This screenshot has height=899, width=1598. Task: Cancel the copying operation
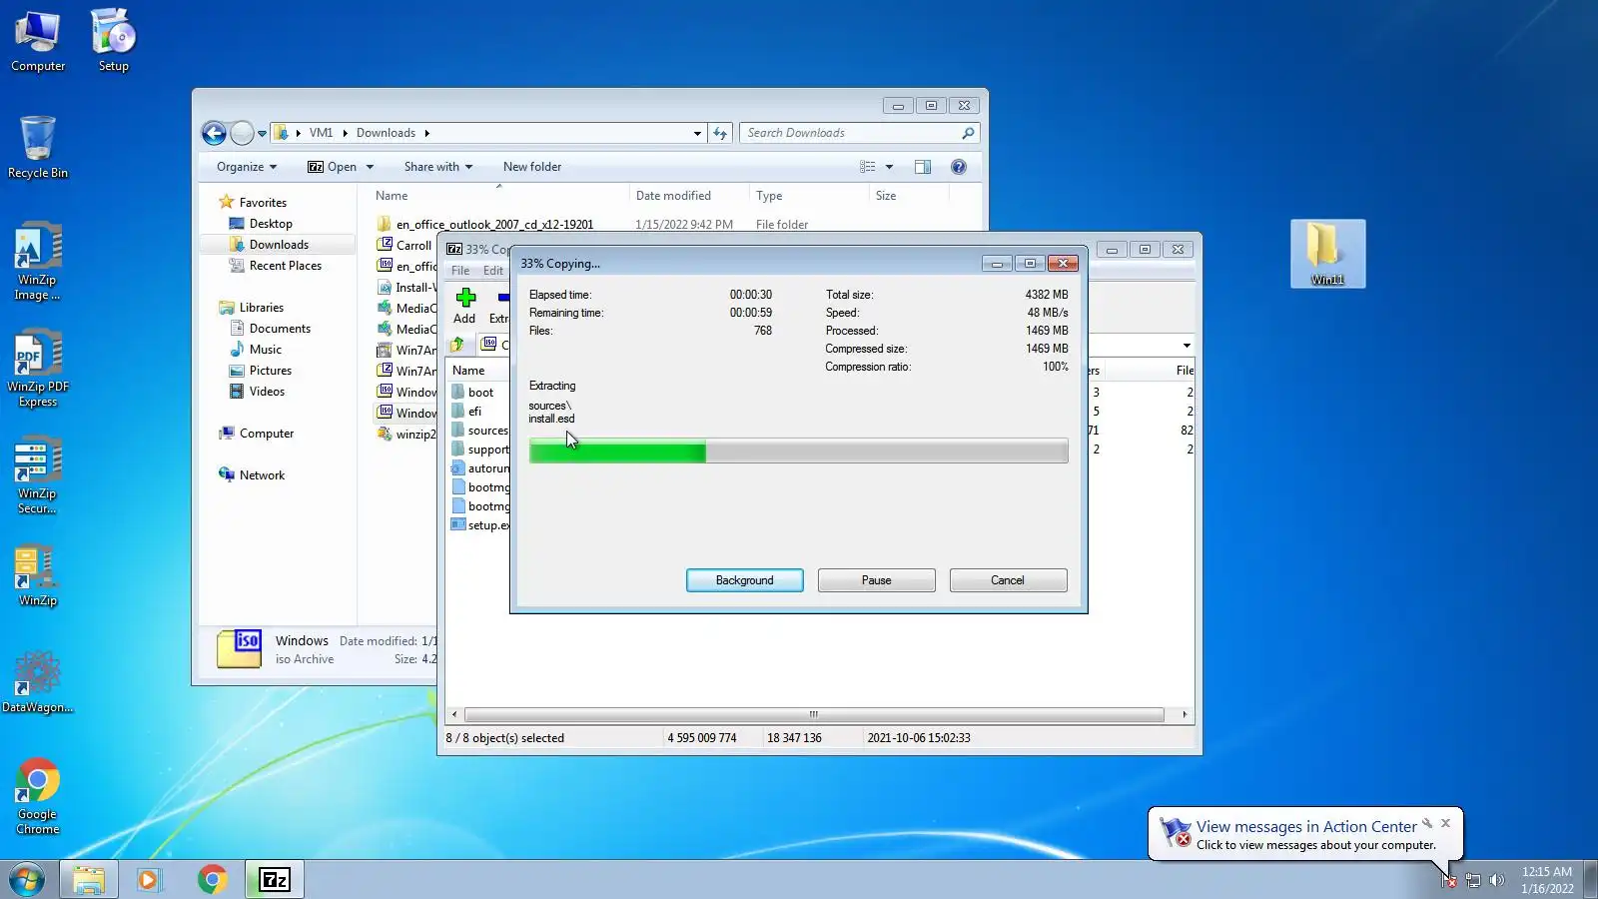1008,580
